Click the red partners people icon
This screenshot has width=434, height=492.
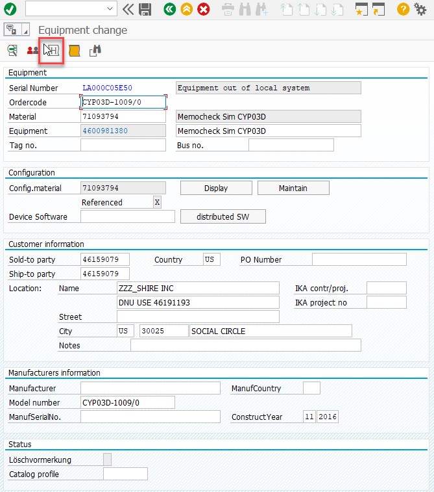click(32, 50)
